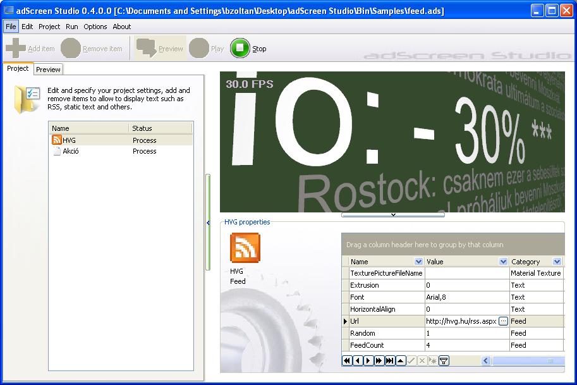Select the HVG RSS feed icon in list
Image resolution: width=577 pixels, height=385 pixels.
[x=57, y=140]
